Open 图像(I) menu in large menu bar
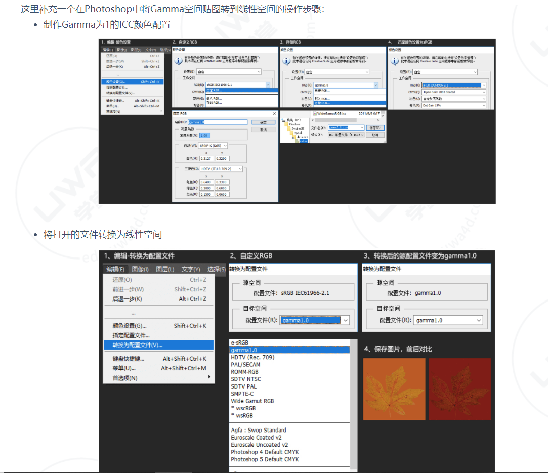This screenshot has width=548, height=473. tap(140, 269)
